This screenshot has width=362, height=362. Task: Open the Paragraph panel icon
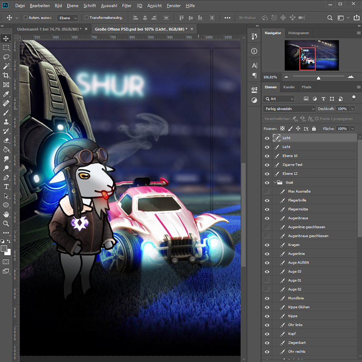(254, 76)
